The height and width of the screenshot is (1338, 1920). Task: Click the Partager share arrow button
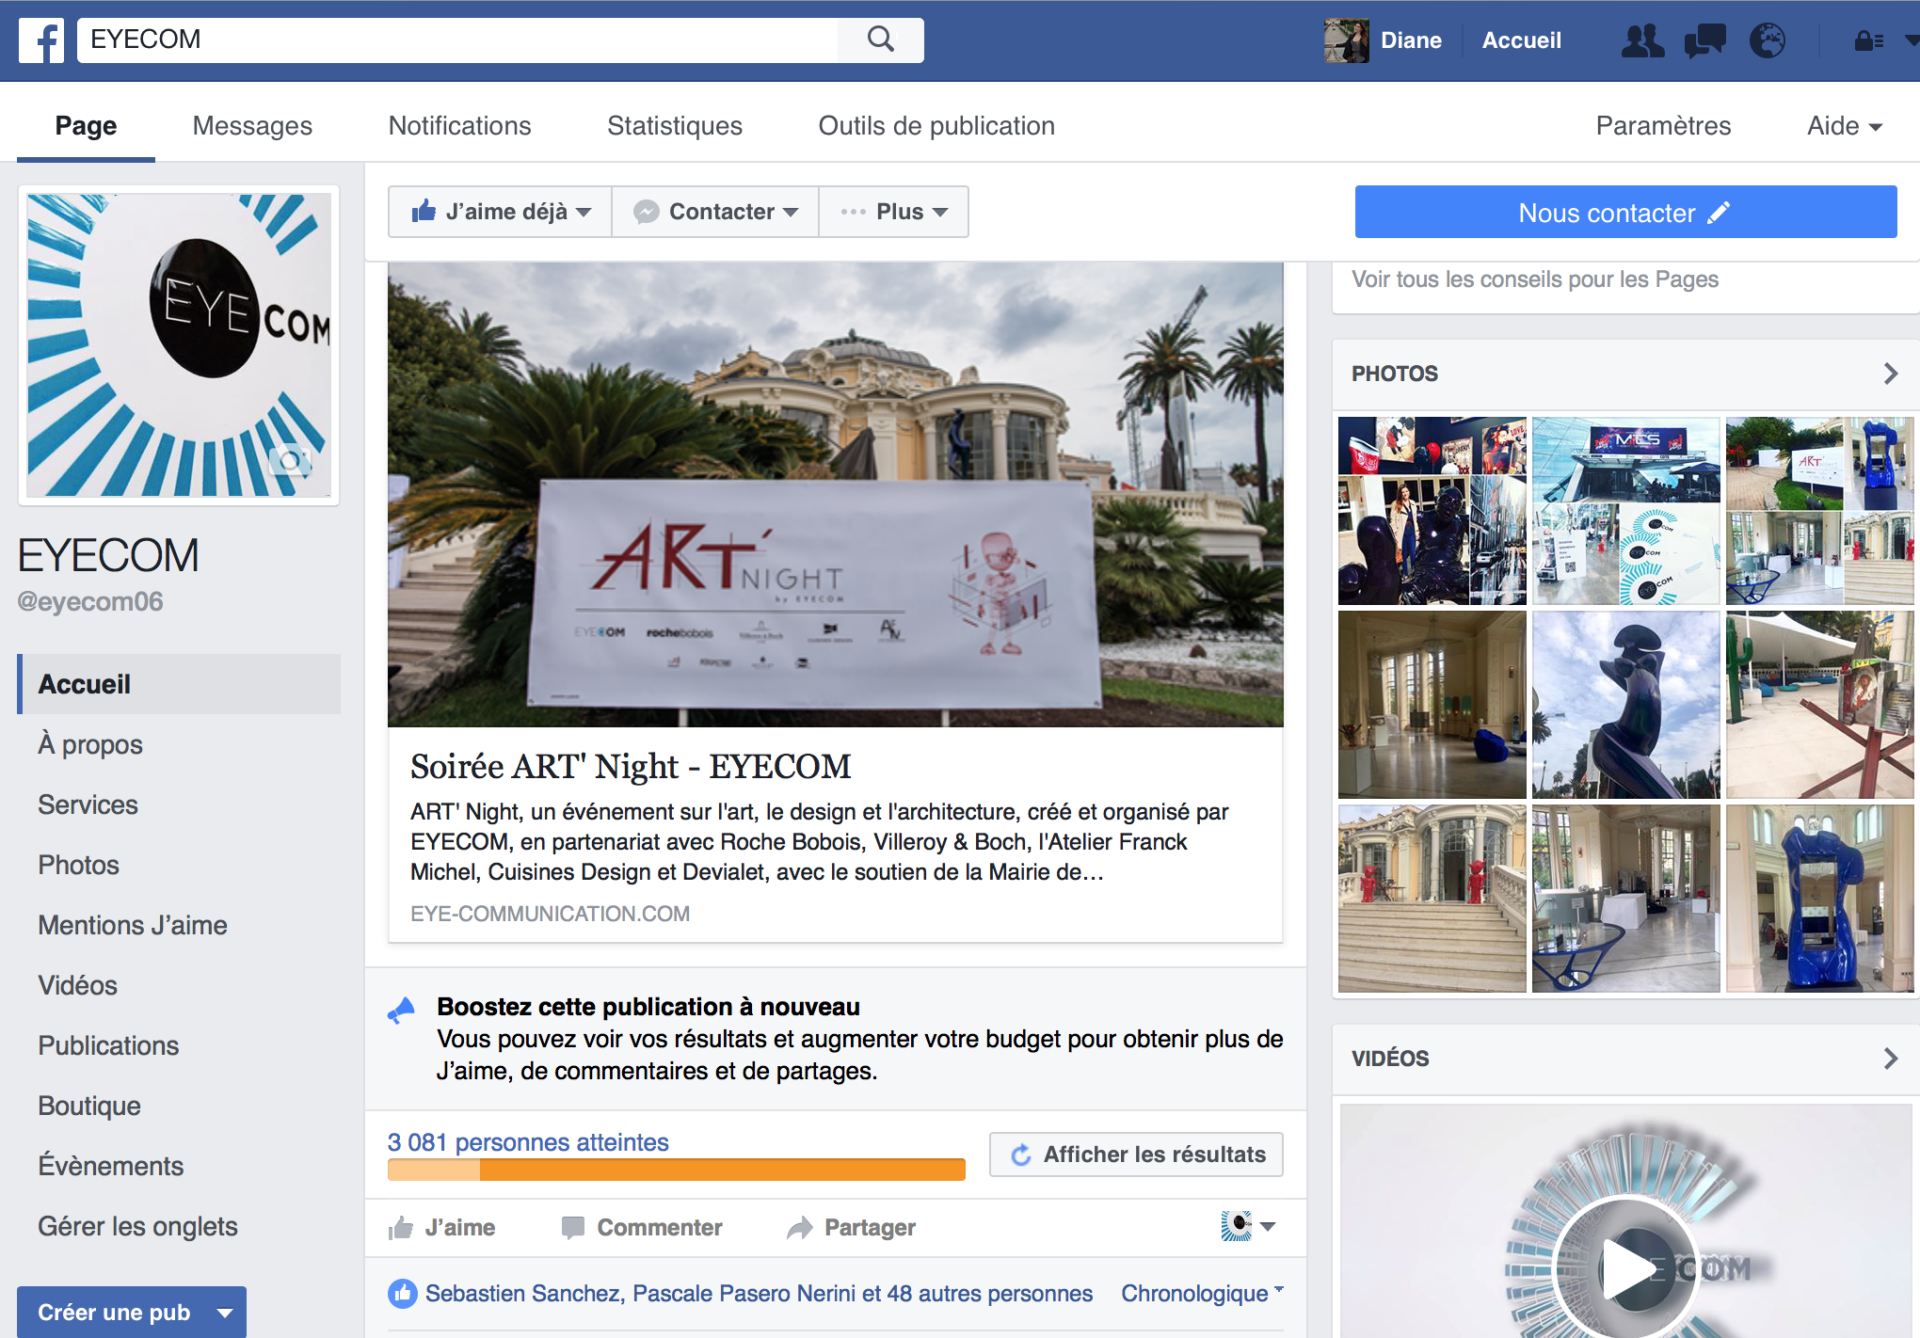pos(851,1228)
